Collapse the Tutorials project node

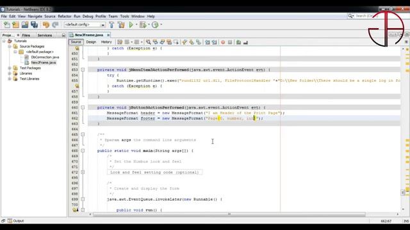(x=4, y=41)
